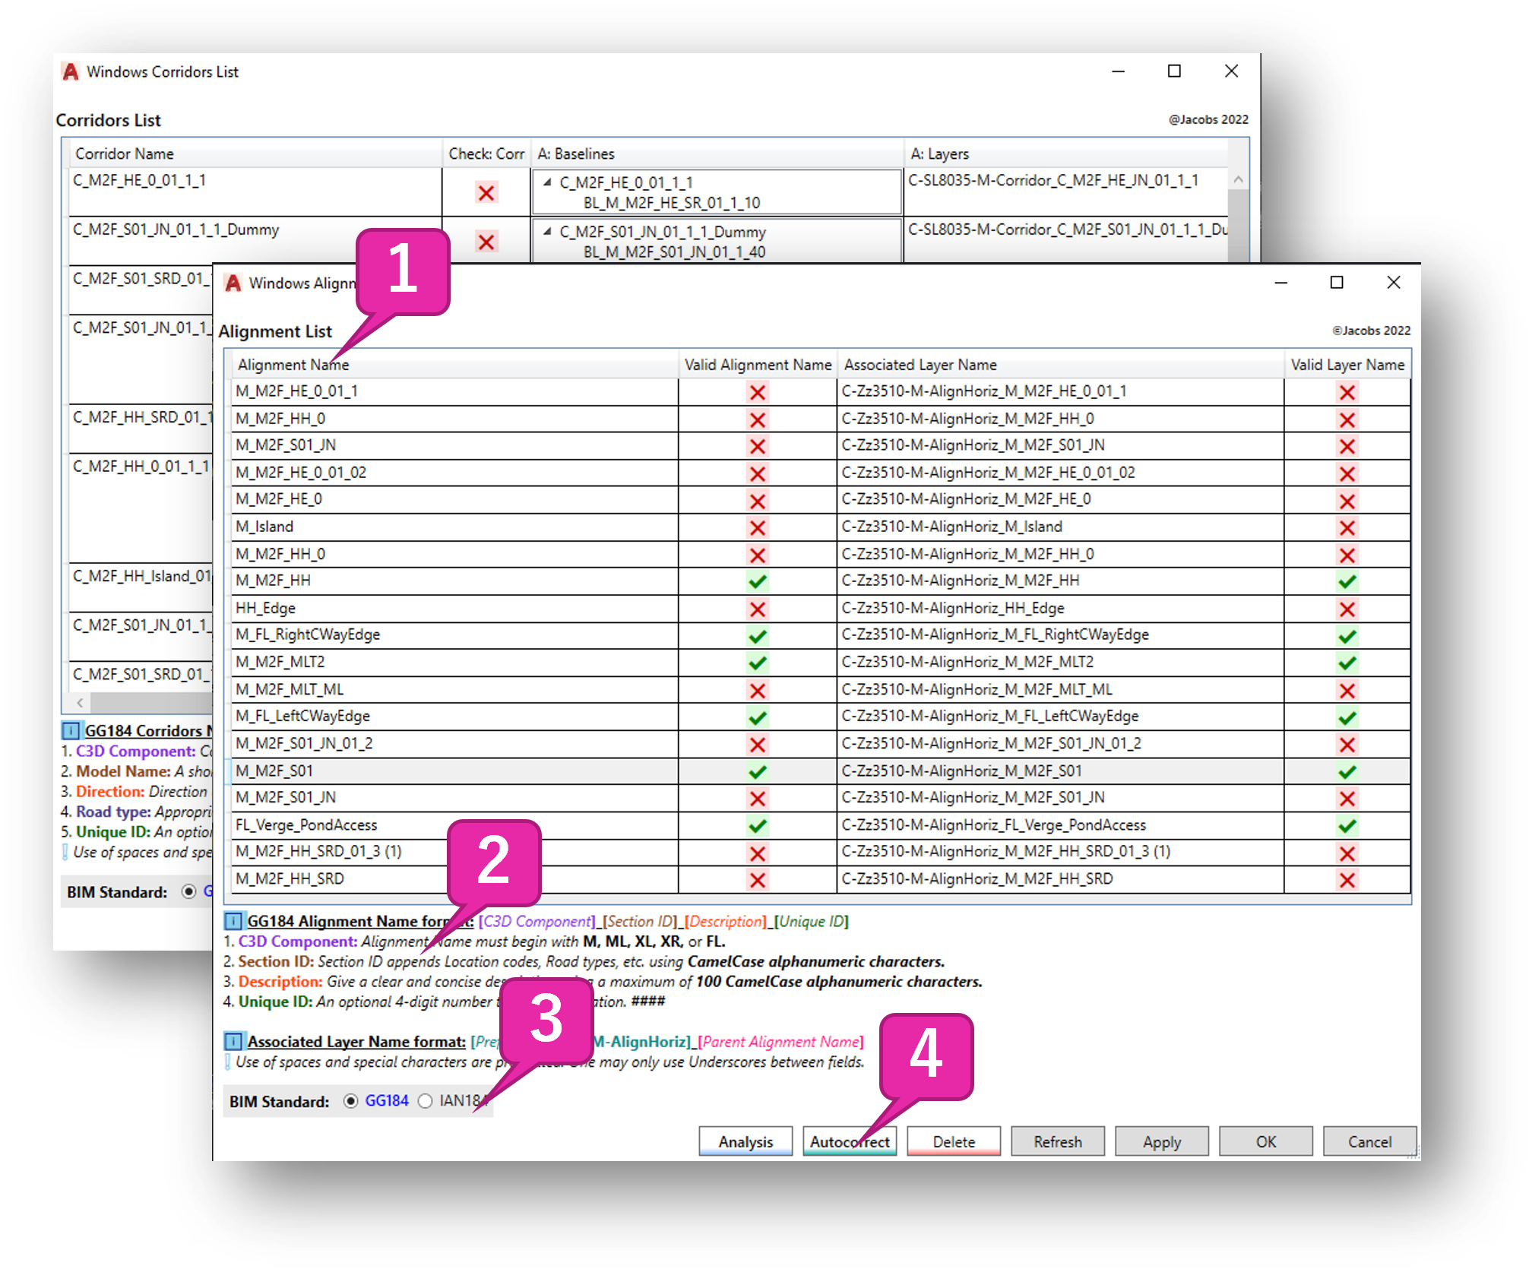This screenshot has width=1529, height=1269.
Task: Click A: Baselines column header
Action: point(717,153)
